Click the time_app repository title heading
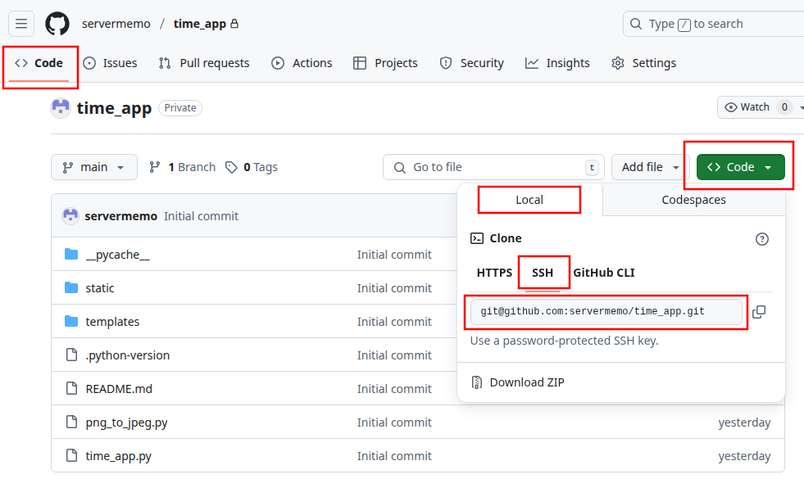 (x=115, y=108)
